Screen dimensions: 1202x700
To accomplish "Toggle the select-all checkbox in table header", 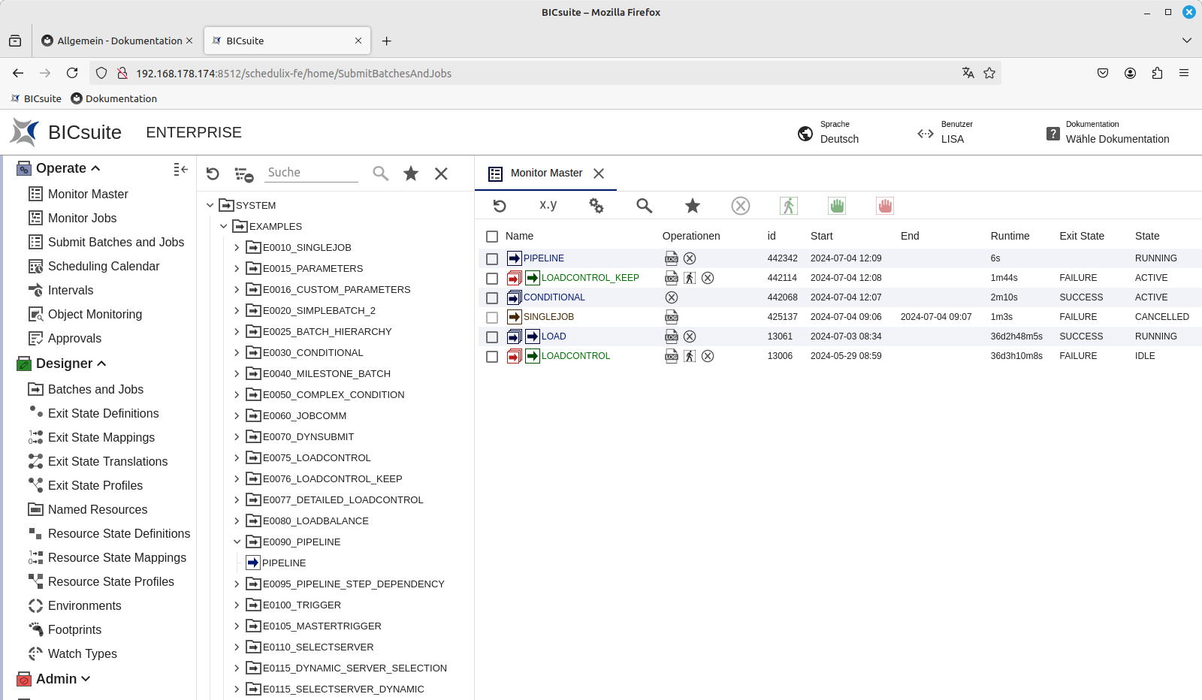I will pyautogui.click(x=492, y=236).
